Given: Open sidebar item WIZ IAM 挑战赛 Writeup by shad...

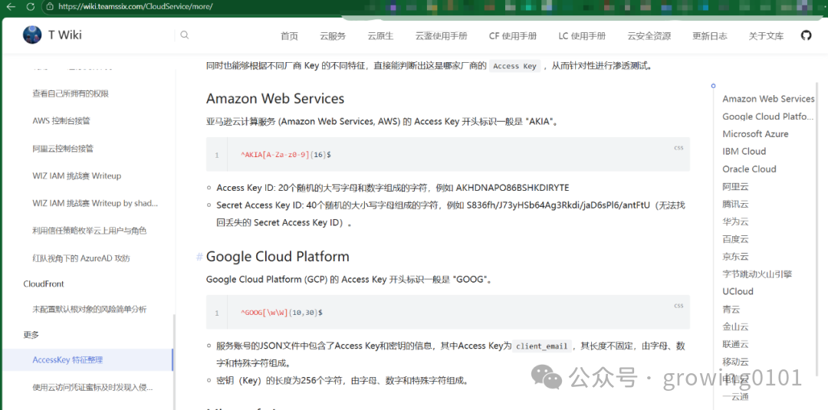Looking at the screenshot, I should click(95, 203).
